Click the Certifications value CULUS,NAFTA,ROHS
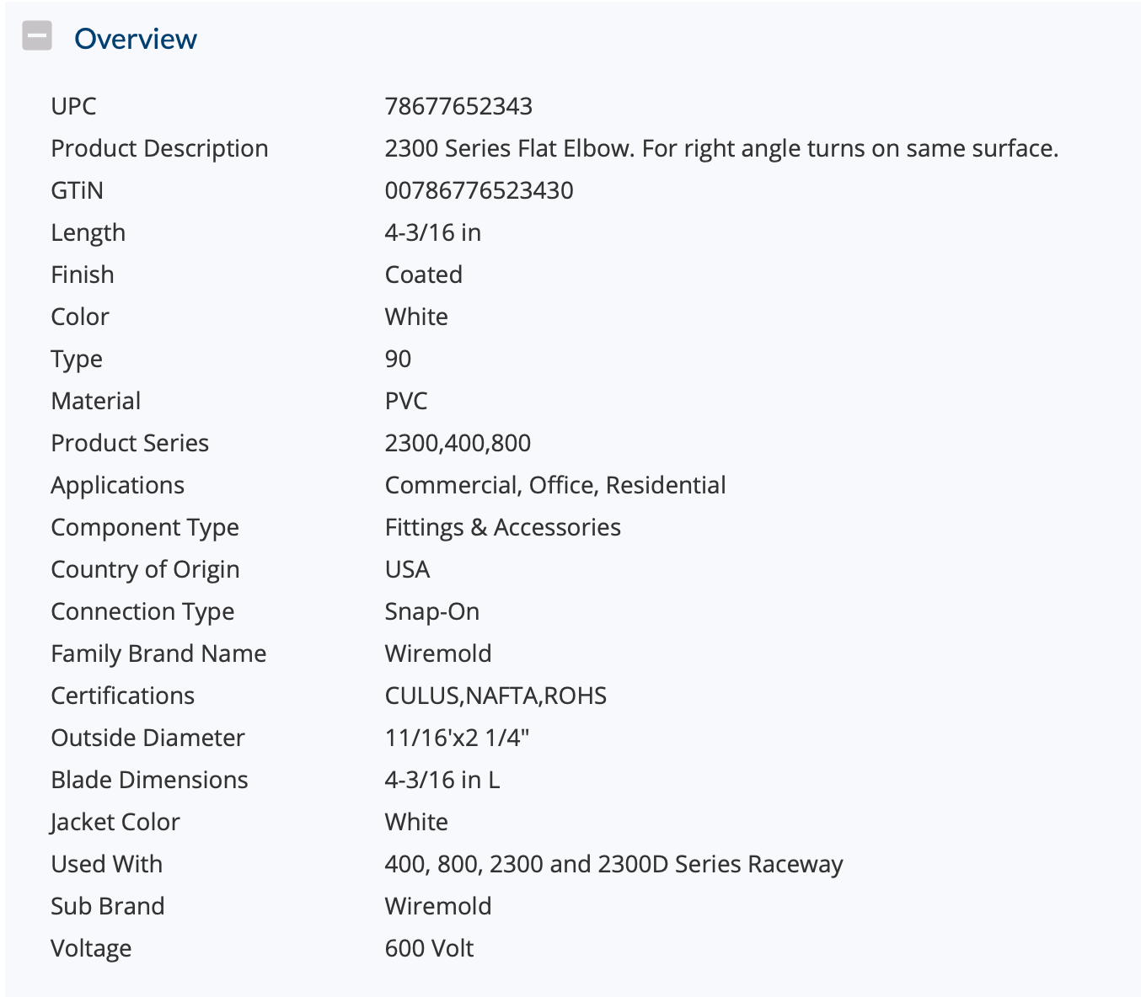This screenshot has height=997, width=1141. coord(496,696)
